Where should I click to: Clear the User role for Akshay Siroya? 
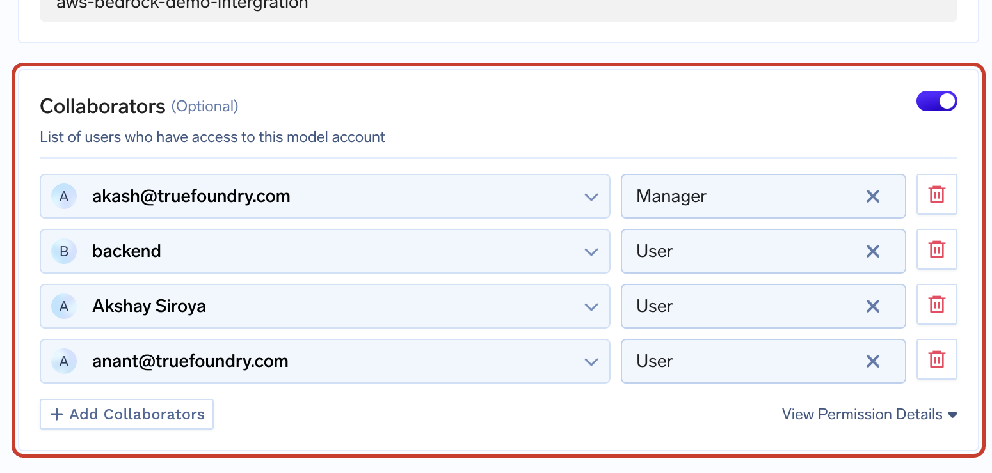click(872, 306)
